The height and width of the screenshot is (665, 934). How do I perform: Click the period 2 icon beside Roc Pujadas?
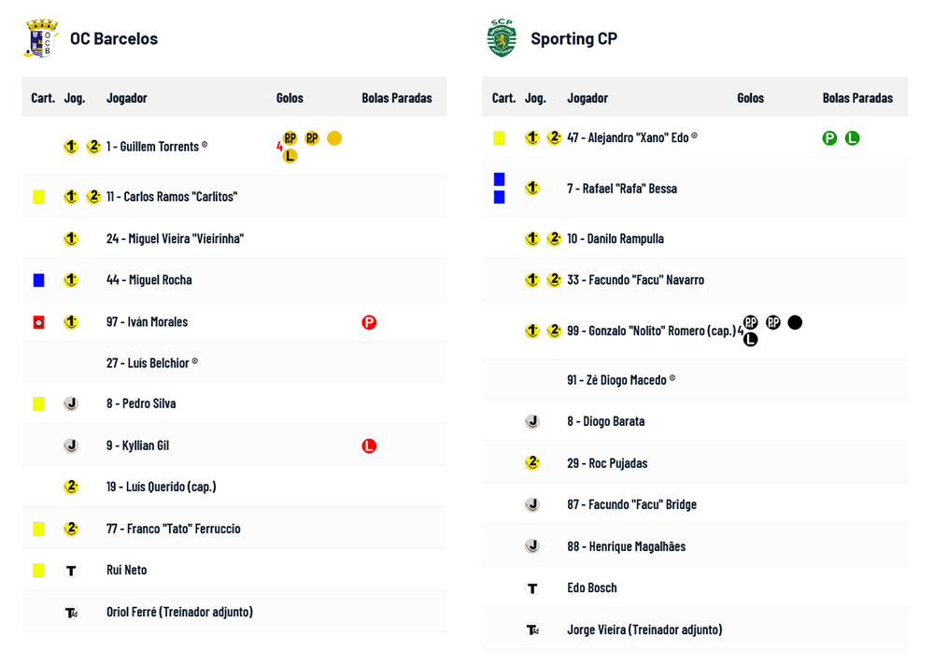point(532,462)
